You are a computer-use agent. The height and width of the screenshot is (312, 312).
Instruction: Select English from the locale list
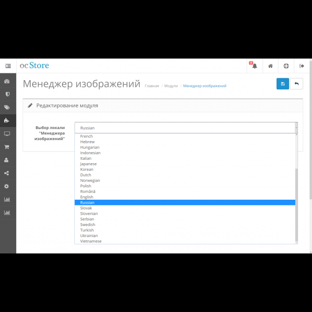click(x=87, y=197)
